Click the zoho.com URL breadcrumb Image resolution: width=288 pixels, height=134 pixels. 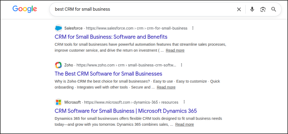click(x=126, y=65)
